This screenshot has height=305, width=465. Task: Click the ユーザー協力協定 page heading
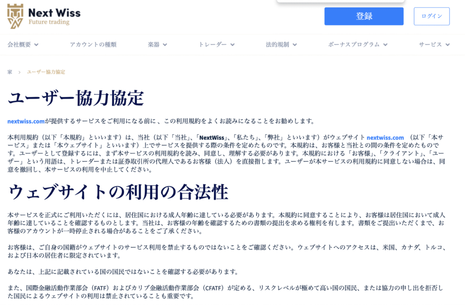coord(76,98)
